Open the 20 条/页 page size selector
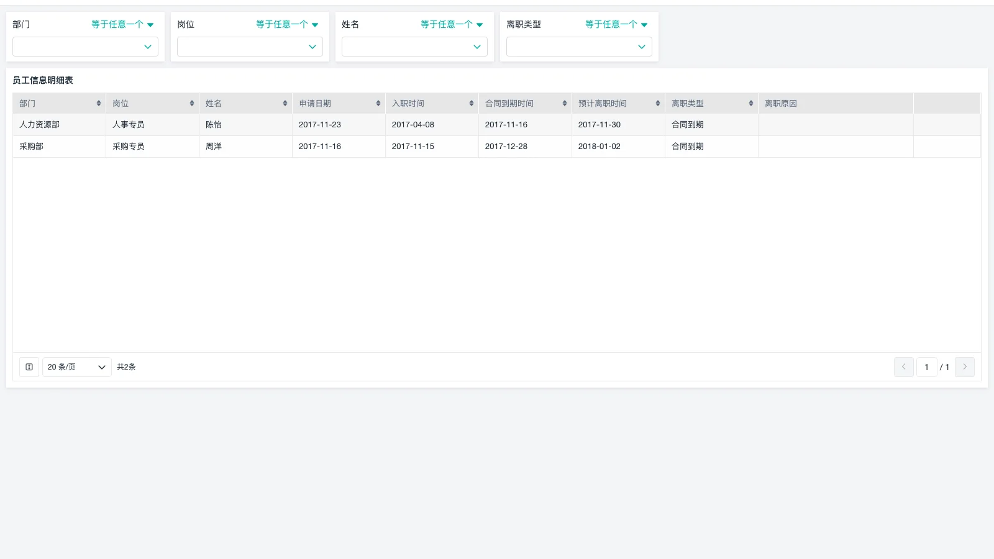 coord(76,367)
